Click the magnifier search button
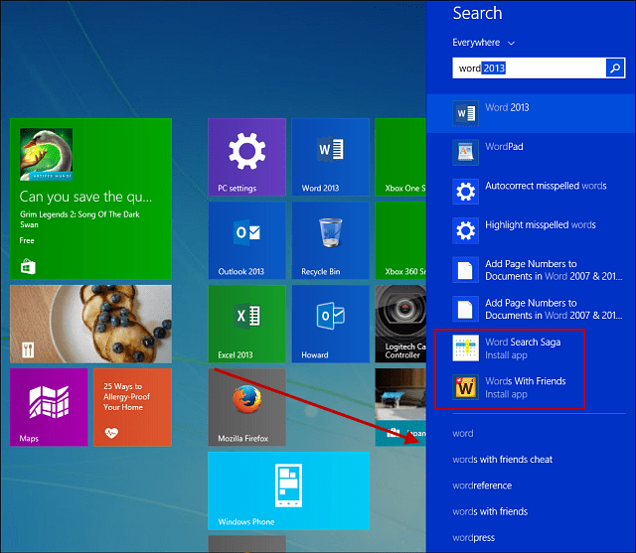Image resolution: width=636 pixels, height=553 pixels. [x=615, y=69]
